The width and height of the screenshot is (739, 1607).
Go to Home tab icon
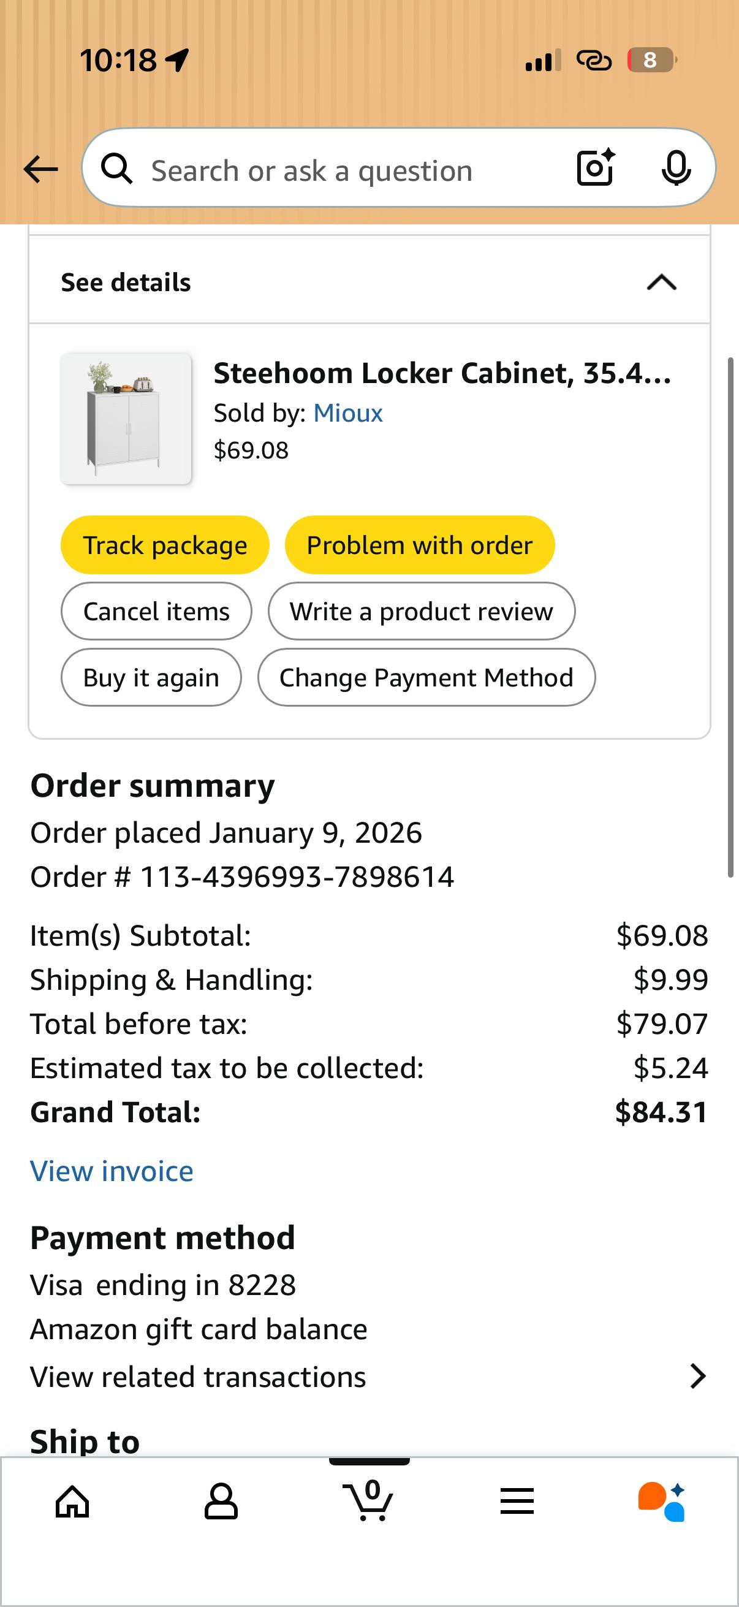(73, 1501)
